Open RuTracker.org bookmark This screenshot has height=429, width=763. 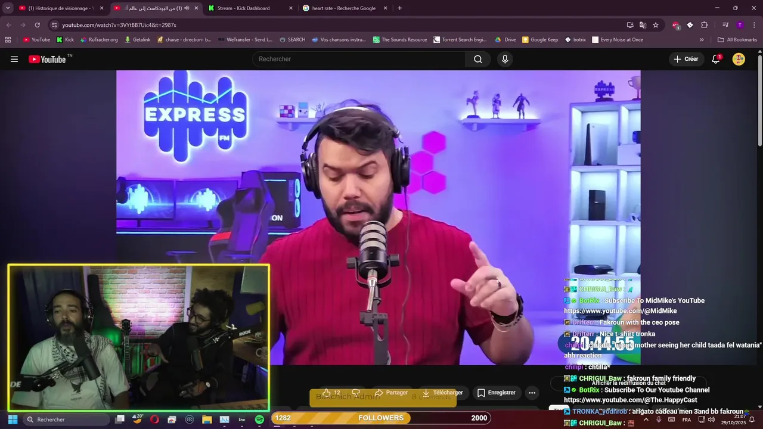coord(99,40)
